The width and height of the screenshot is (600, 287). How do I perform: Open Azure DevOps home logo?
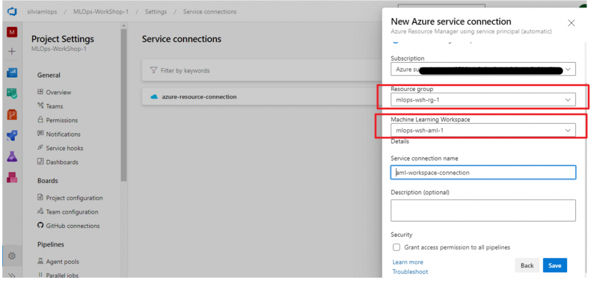coord(12,12)
